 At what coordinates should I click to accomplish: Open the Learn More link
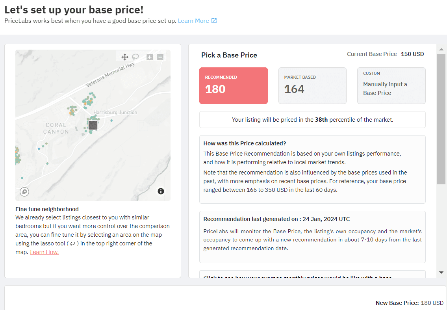tap(193, 21)
